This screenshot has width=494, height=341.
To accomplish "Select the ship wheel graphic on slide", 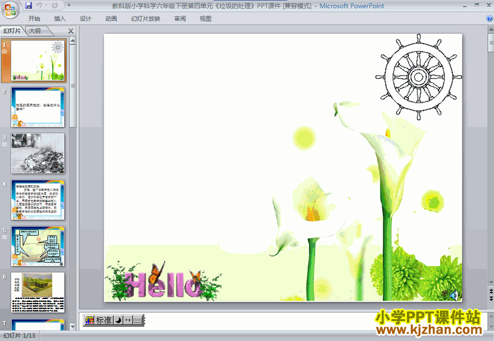I will point(419,77).
